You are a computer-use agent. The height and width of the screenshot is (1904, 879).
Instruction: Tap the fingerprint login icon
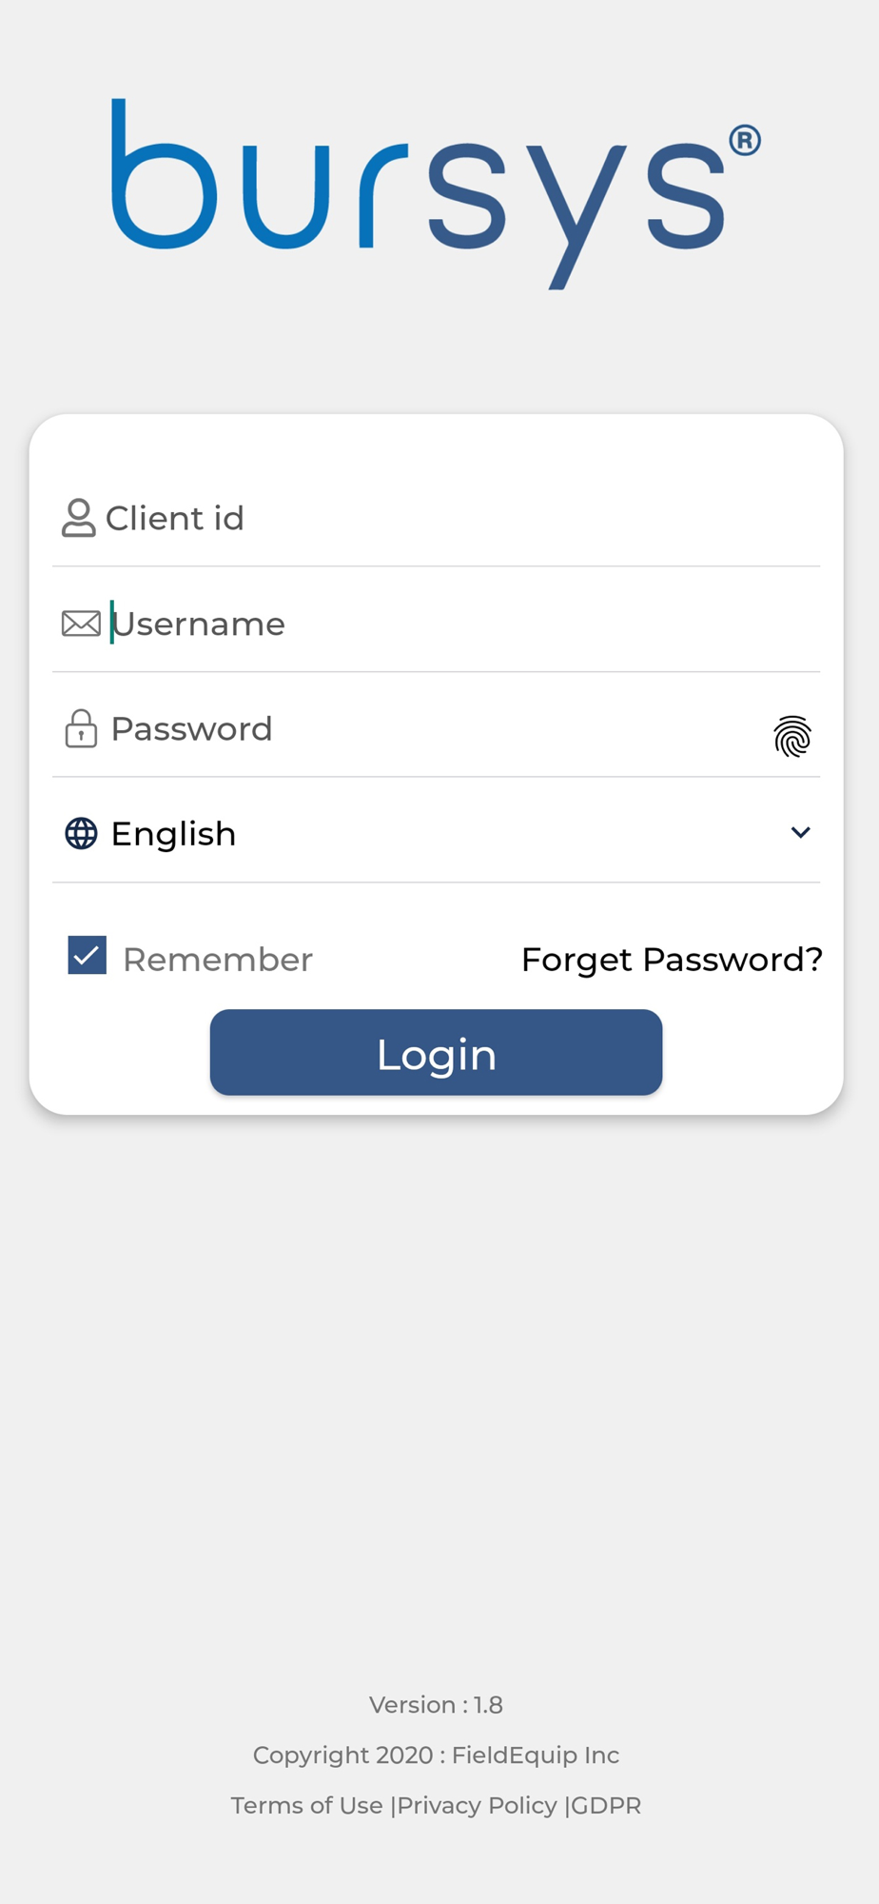pos(791,736)
